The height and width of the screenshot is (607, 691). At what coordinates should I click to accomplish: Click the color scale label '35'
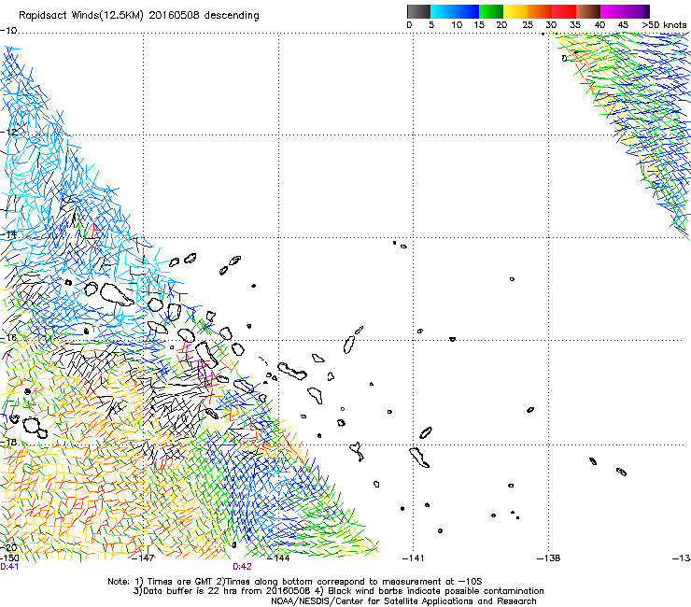click(x=575, y=25)
